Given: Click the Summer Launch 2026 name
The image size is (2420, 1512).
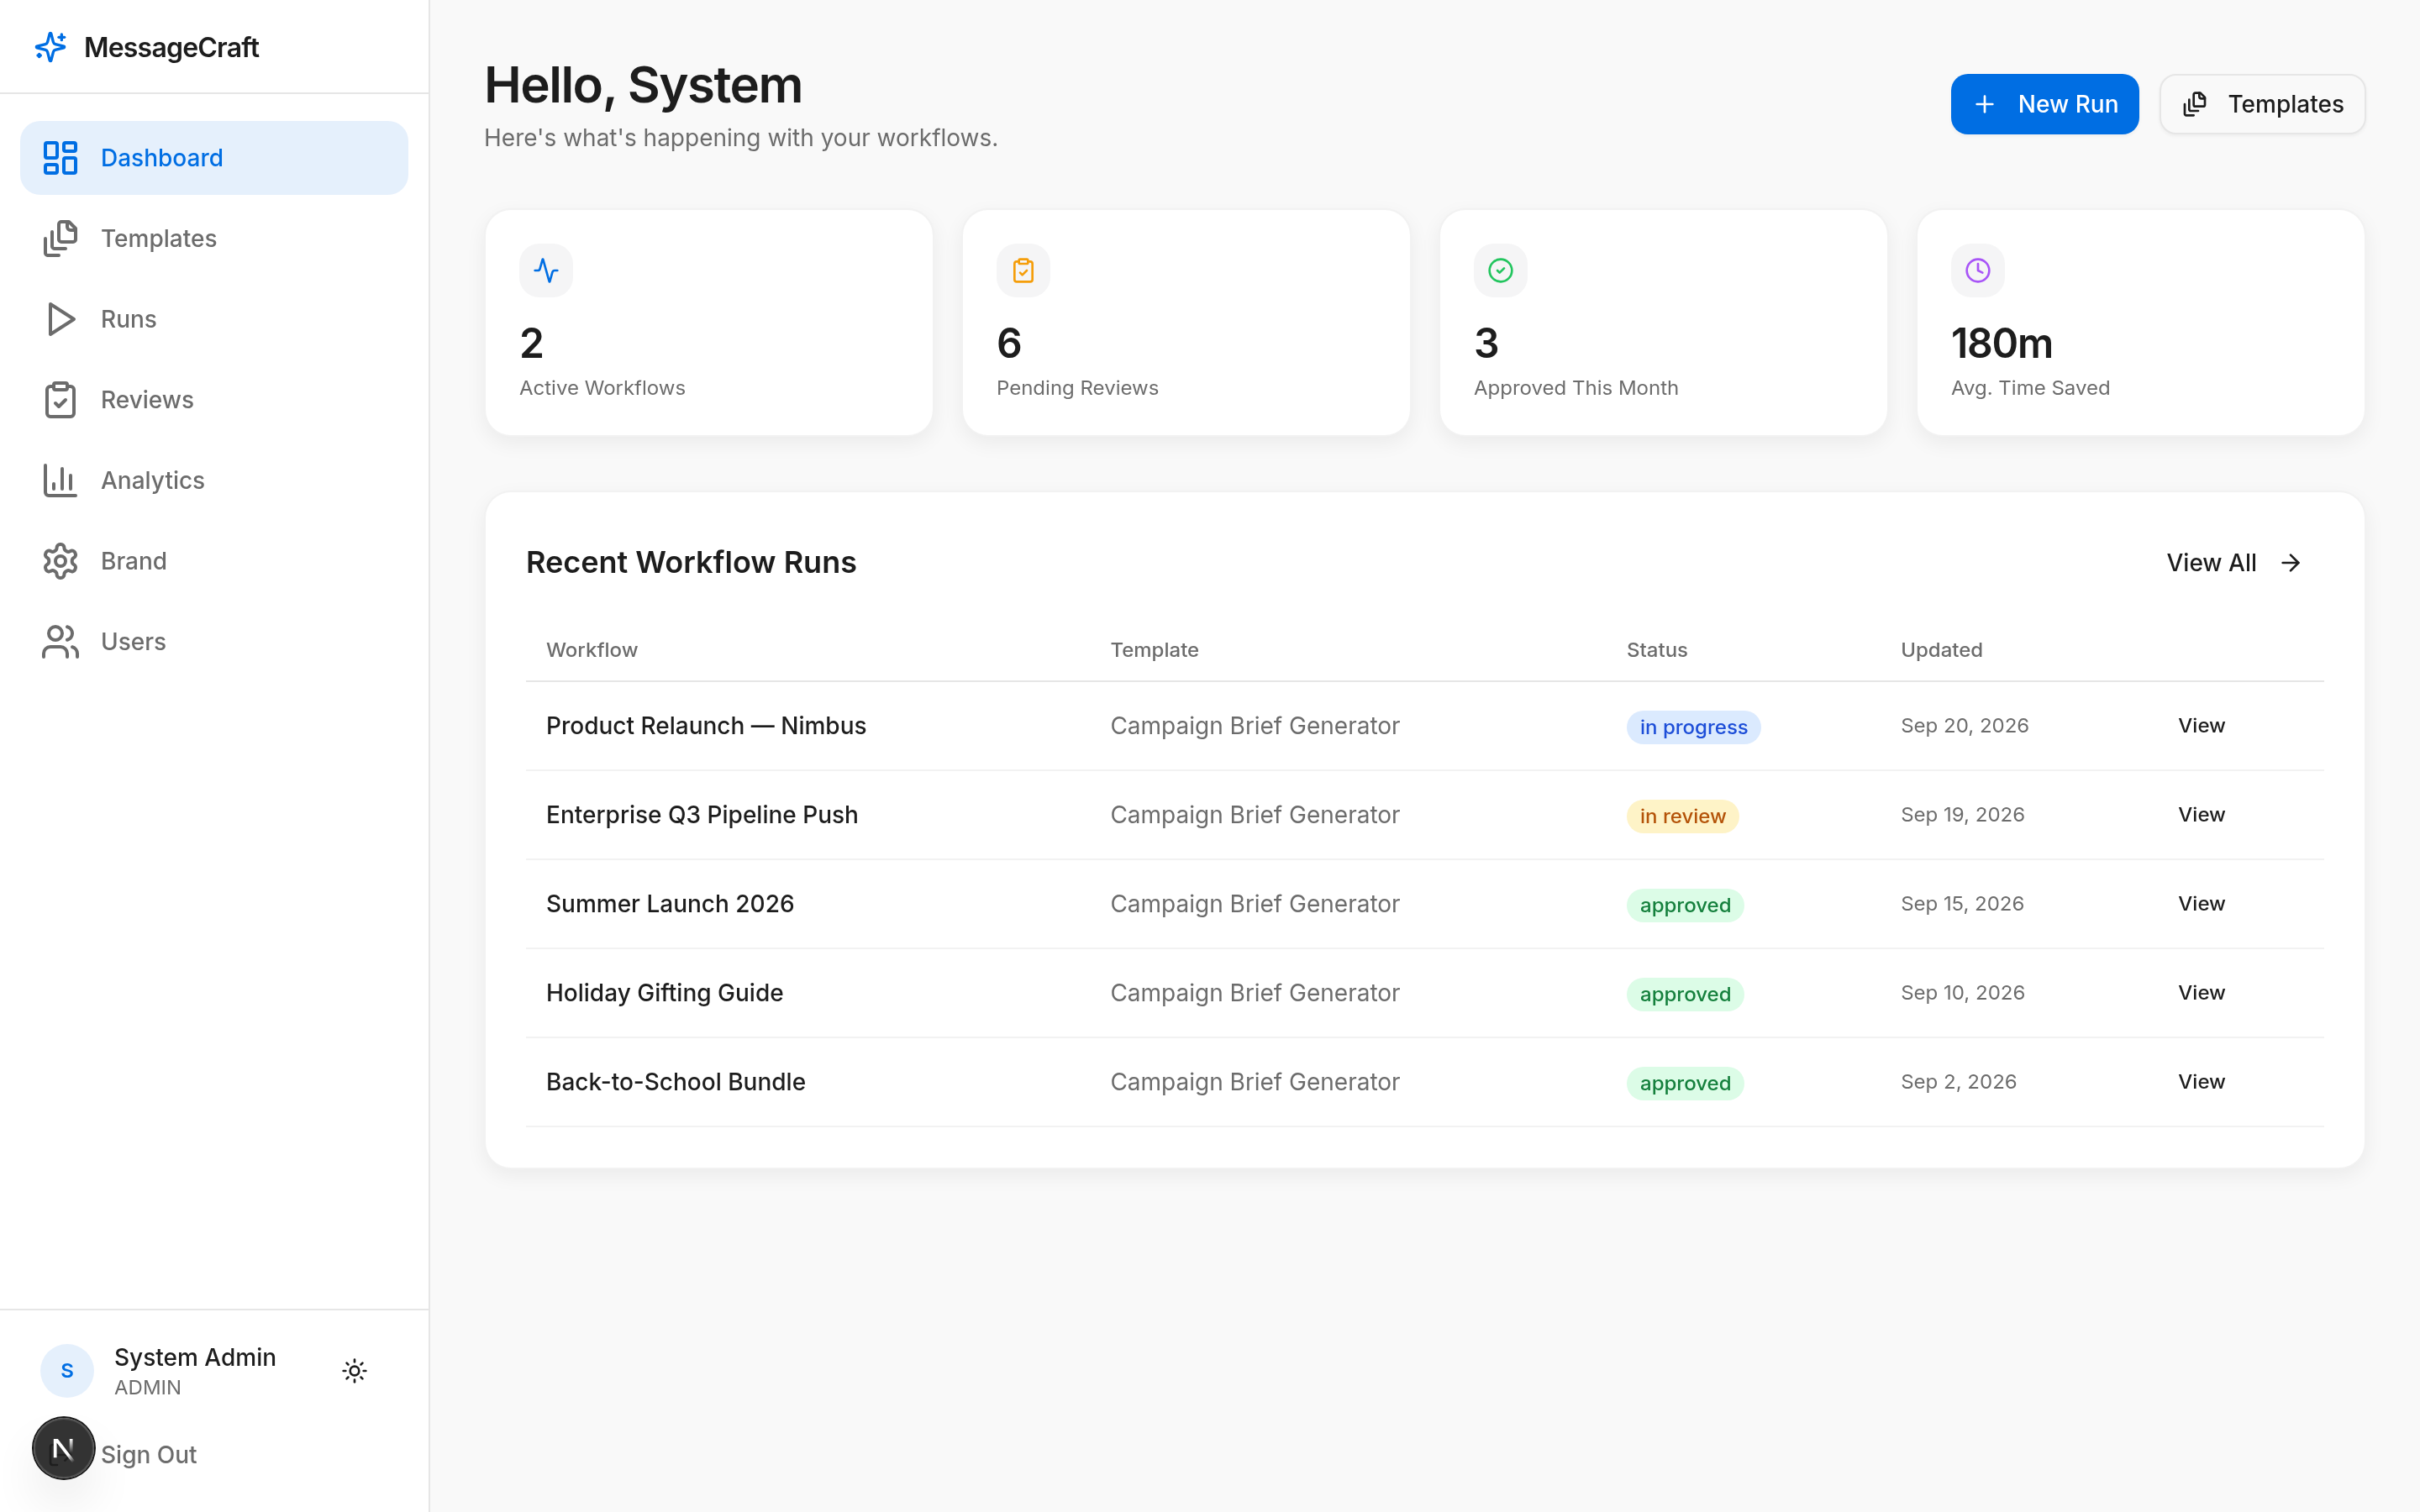Looking at the screenshot, I should point(670,904).
